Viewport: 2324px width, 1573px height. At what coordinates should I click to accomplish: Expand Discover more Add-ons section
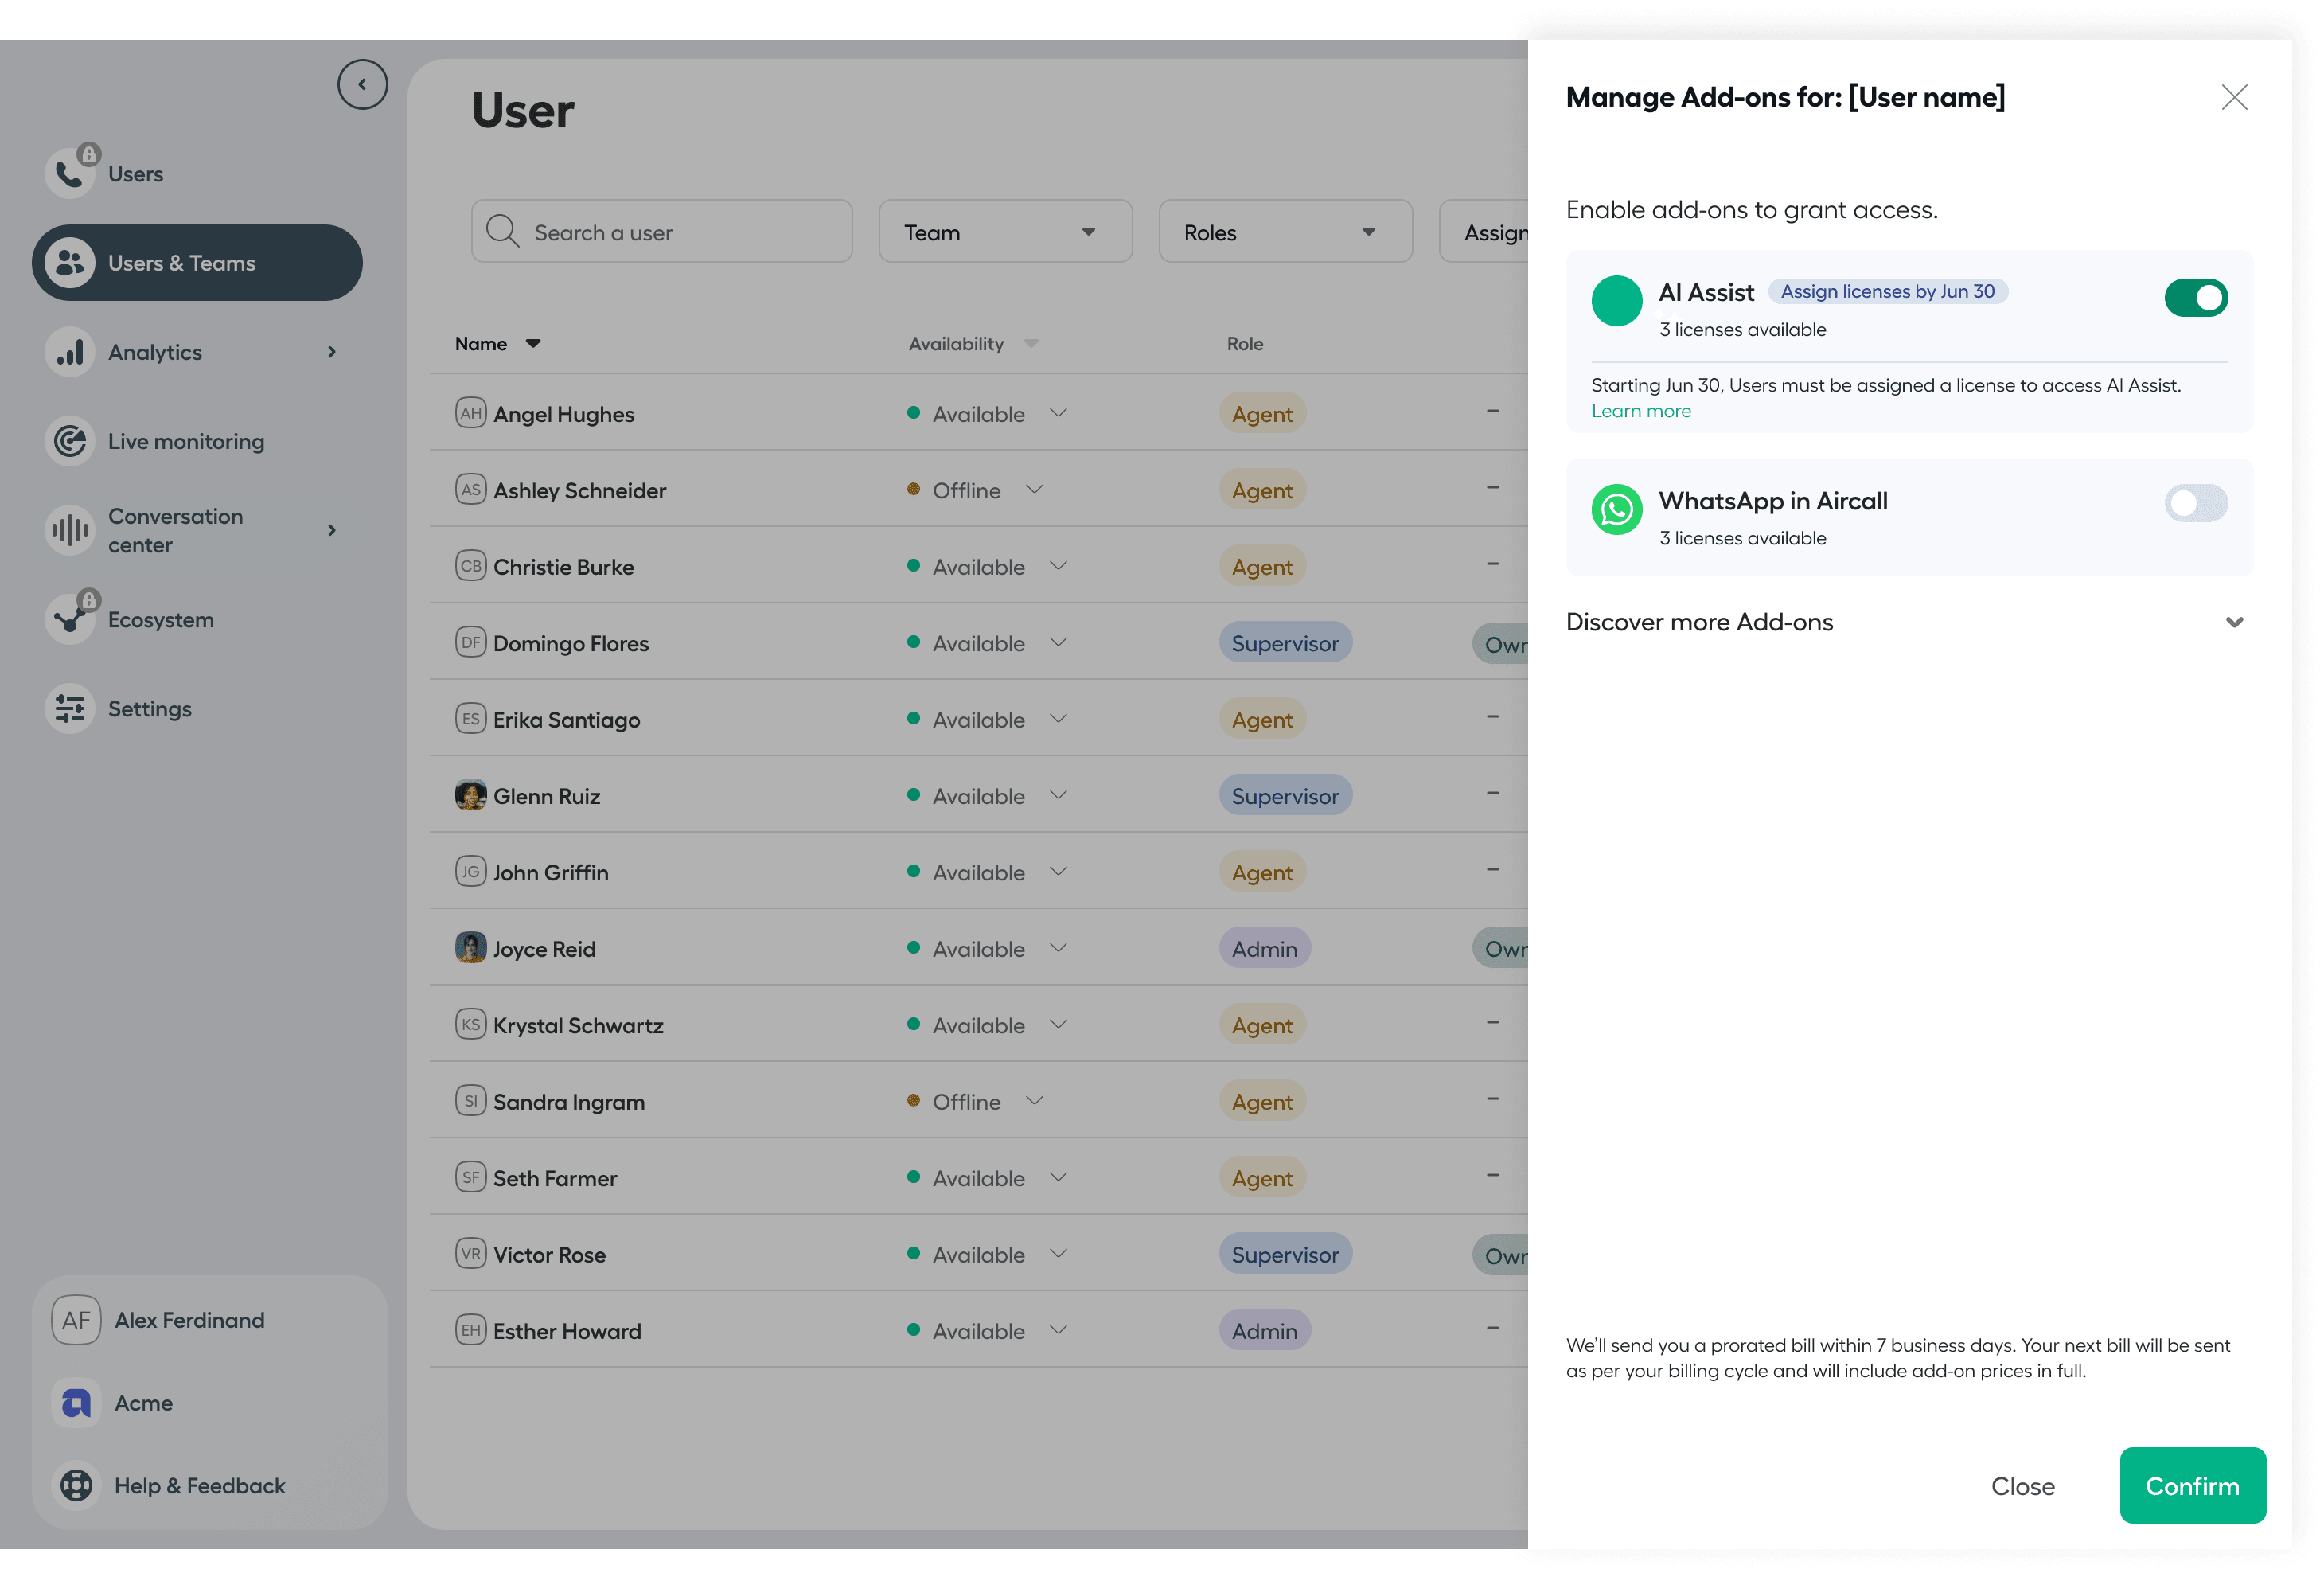tap(2233, 622)
